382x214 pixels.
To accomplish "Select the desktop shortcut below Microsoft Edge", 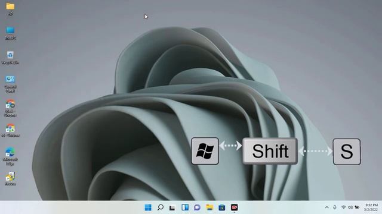I will [x=10, y=179].
